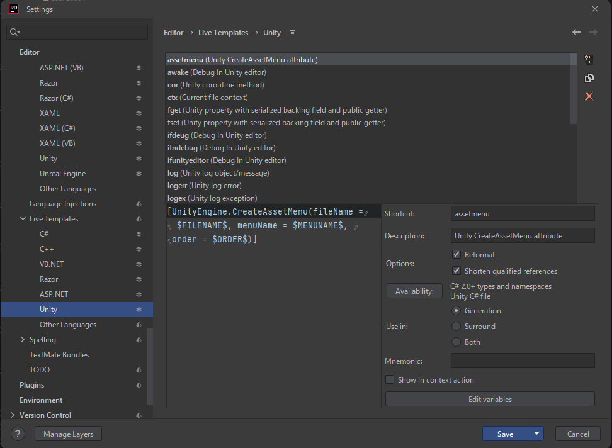Click the help question mark button

pos(18,434)
